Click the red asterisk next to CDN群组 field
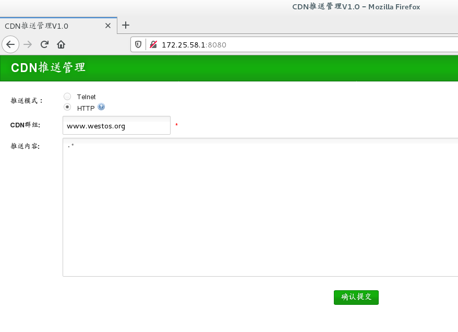Screen dimensions: 458x332 [x=176, y=125]
